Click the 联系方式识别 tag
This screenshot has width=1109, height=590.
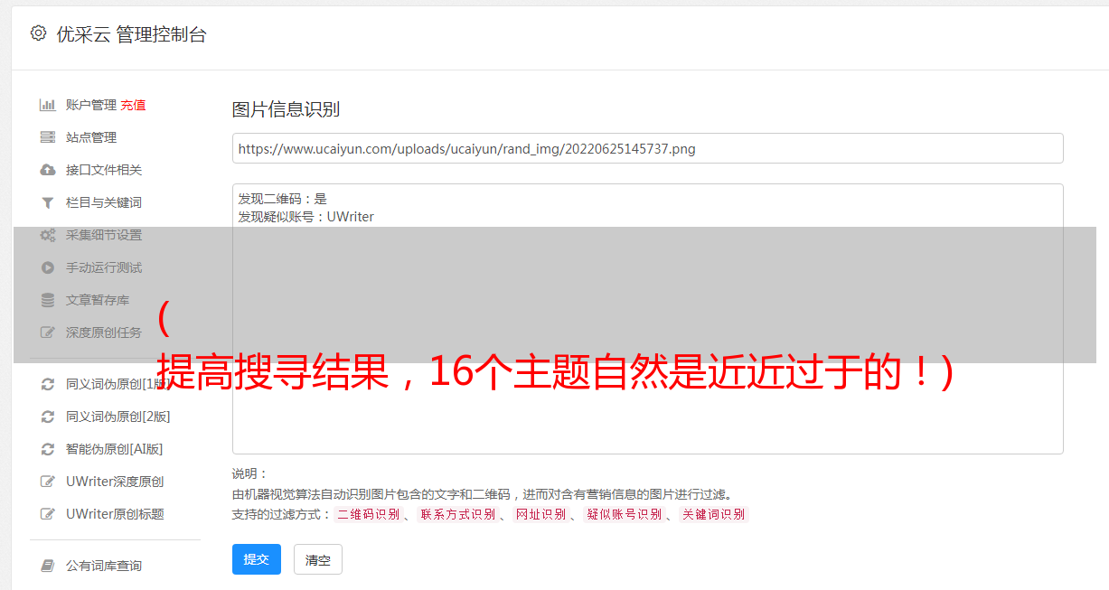[x=457, y=514]
